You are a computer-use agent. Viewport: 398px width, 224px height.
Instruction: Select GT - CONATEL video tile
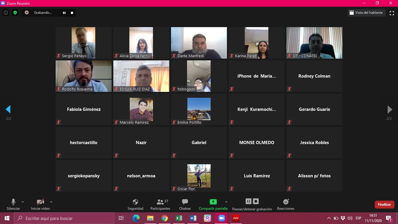click(x=314, y=43)
